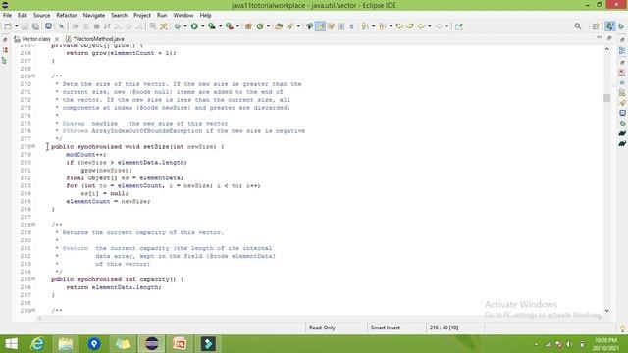Image resolution: width=628 pixels, height=353 pixels.
Task: Click the Open Type icon
Action: [279, 26]
